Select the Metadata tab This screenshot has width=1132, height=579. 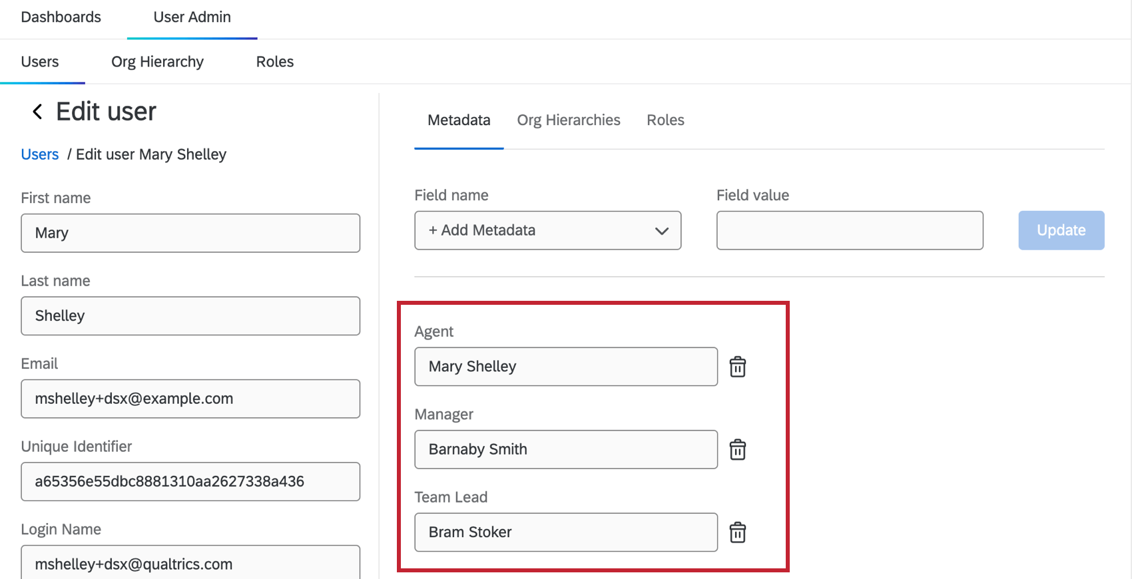click(459, 120)
